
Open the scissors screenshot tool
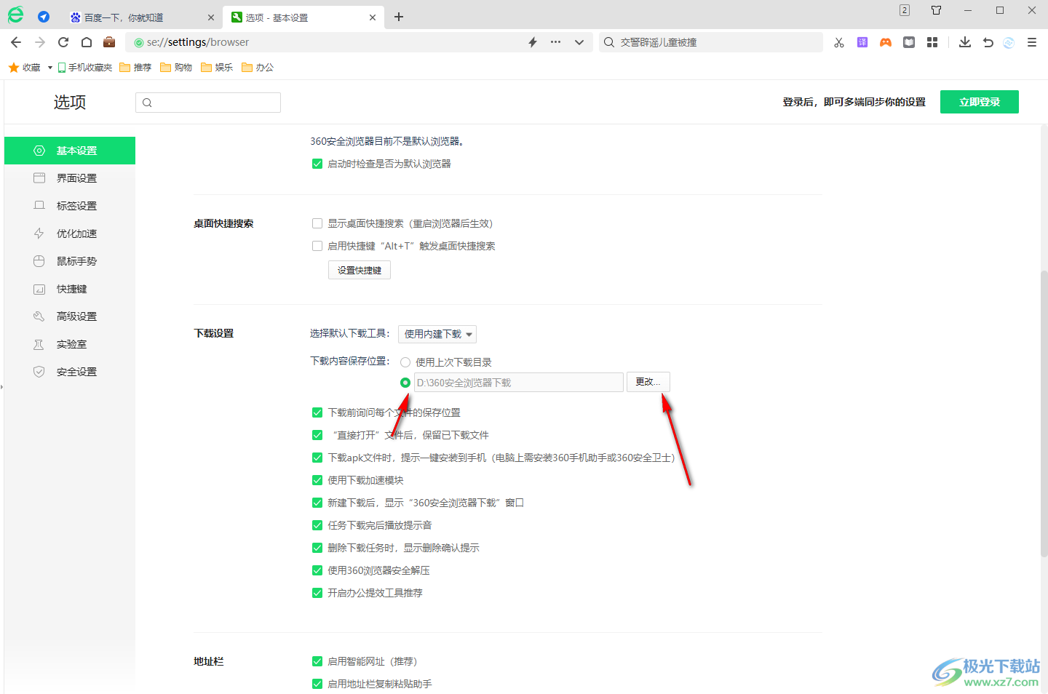[839, 42]
